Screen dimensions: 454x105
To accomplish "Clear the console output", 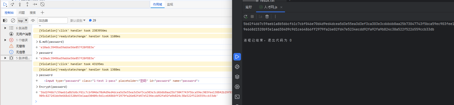I will pyautogui.click(x=13, y=20).
